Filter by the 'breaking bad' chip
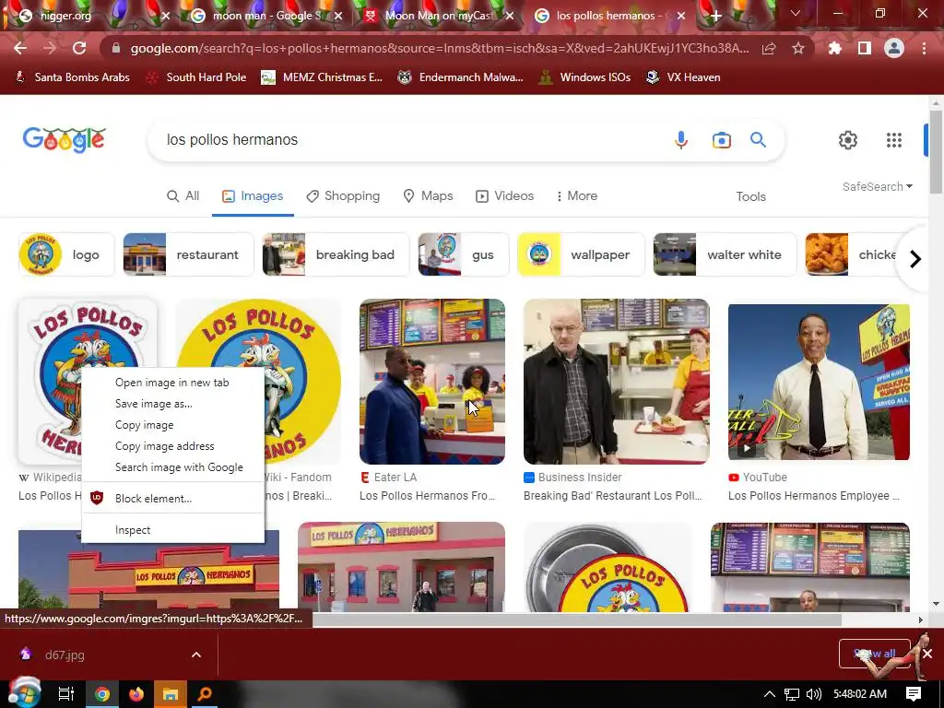 336,254
